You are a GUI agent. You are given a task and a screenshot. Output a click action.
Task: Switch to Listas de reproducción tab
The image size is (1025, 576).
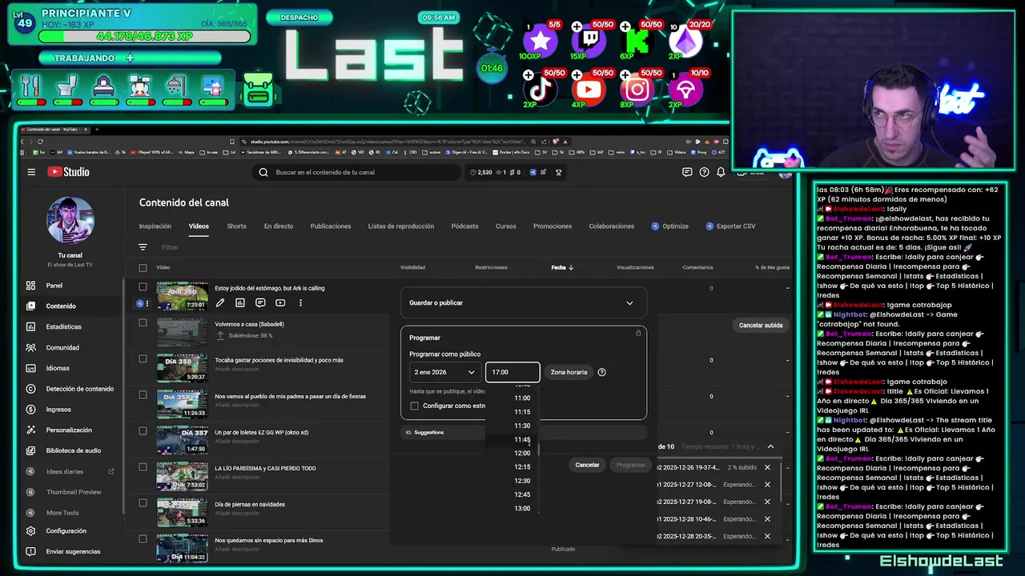tap(401, 226)
